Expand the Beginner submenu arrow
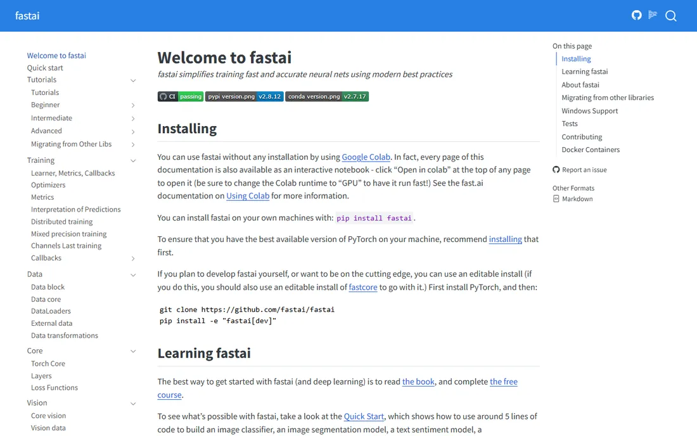Image resolution: width=697 pixels, height=436 pixels. pos(133,105)
